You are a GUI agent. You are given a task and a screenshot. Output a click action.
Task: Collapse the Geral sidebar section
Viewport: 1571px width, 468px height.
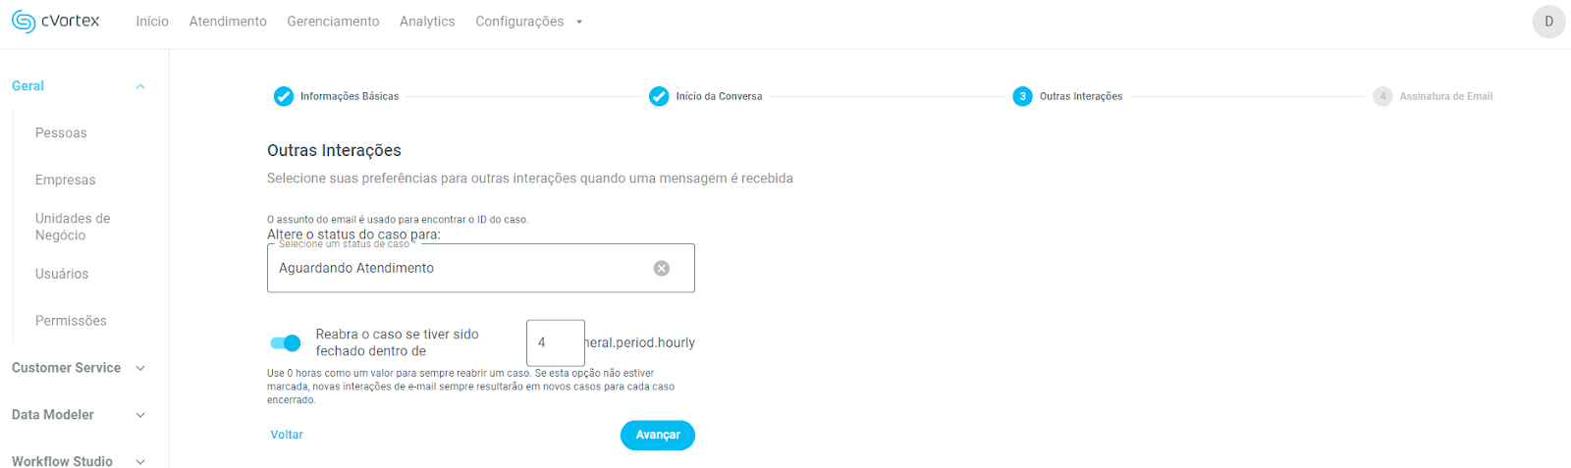[140, 86]
